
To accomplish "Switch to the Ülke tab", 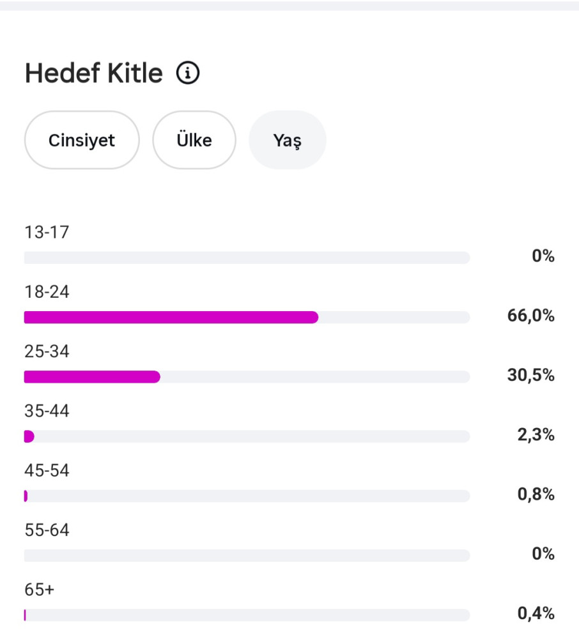I will click(x=194, y=140).
